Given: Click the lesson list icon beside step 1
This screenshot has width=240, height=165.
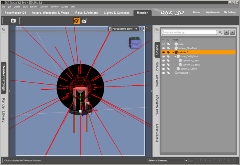Looking at the screenshot, I should (191, 161).
